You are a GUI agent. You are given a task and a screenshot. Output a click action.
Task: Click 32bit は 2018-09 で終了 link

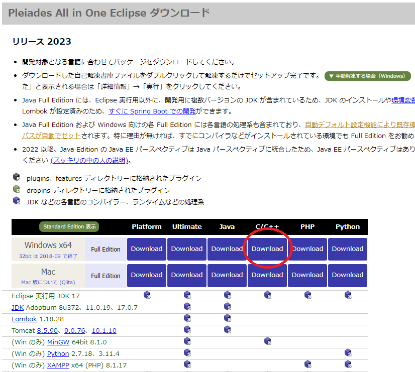click(x=48, y=256)
